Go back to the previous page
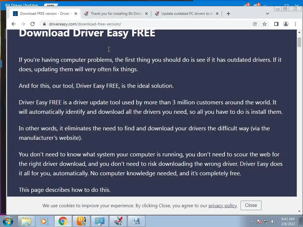This screenshot has height=227, width=303. pos(14,24)
